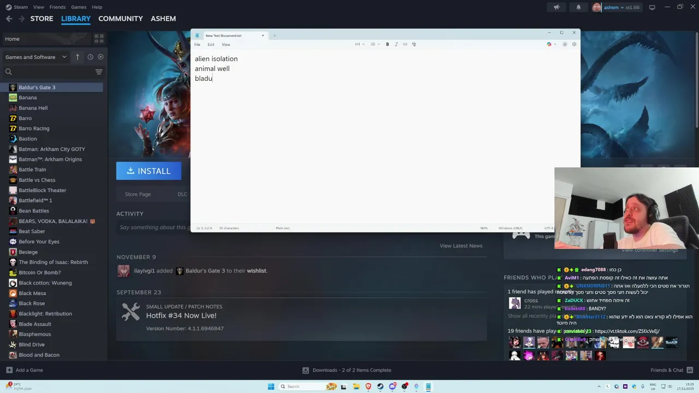The width and height of the screenshot is (699, 393).
Task: Go back with the Steam back arrow
Action: tap(9, 19)
